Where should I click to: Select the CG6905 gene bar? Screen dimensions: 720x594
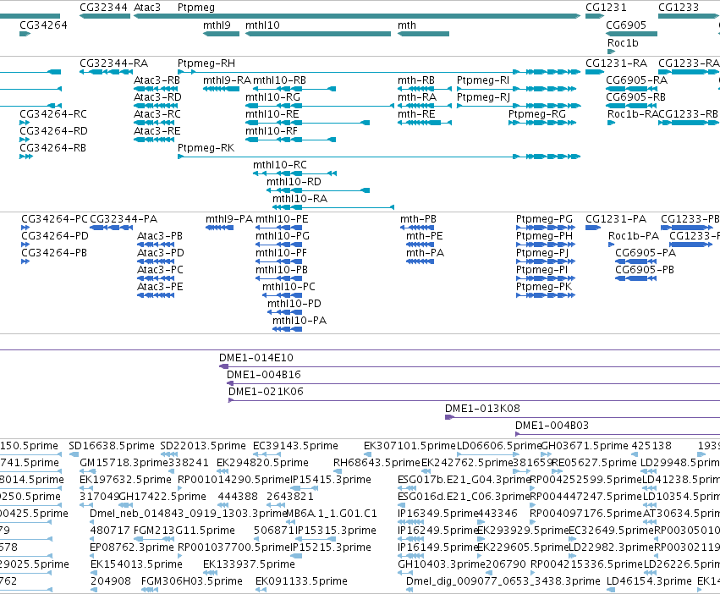click(631, 34)
